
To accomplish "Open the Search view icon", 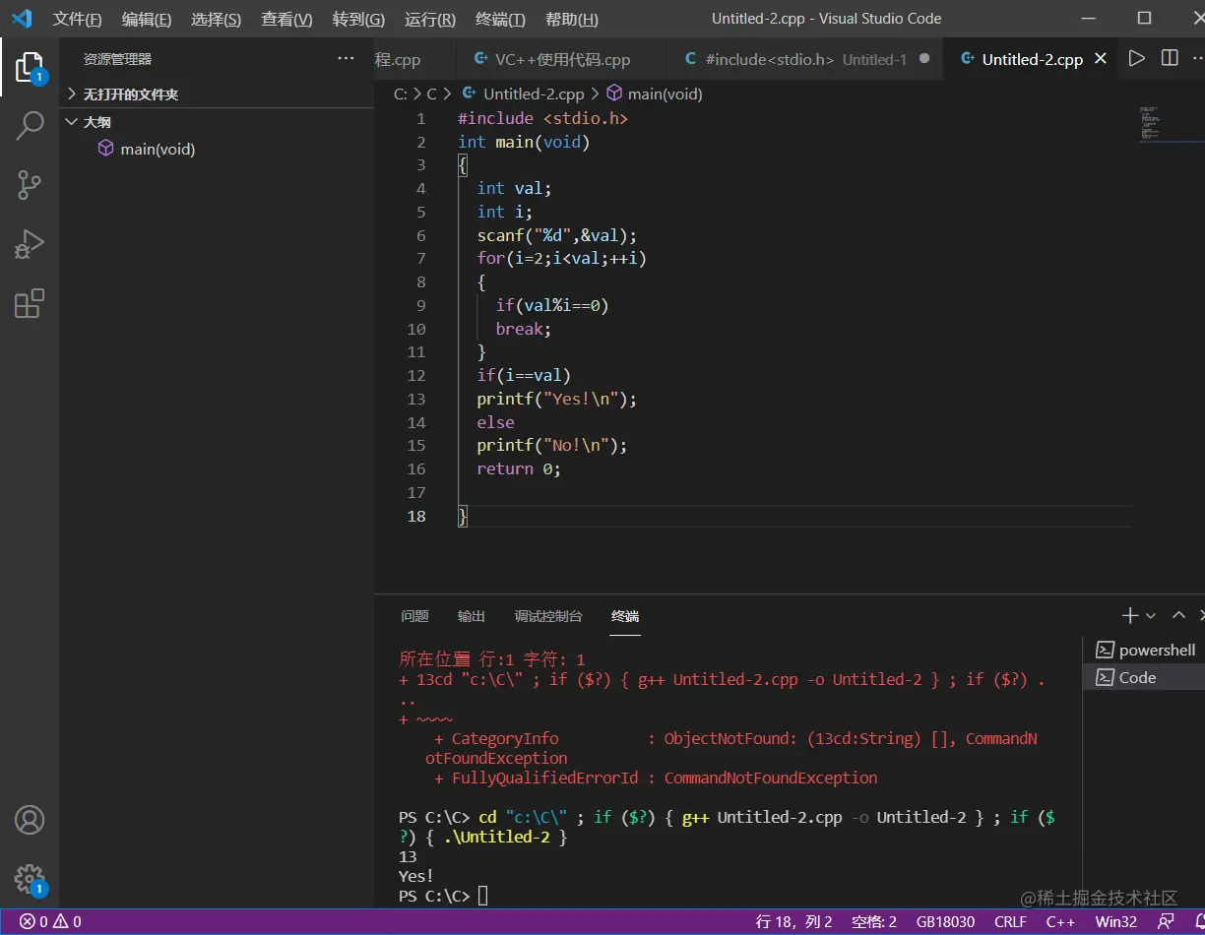I will (x=30, y=125).
